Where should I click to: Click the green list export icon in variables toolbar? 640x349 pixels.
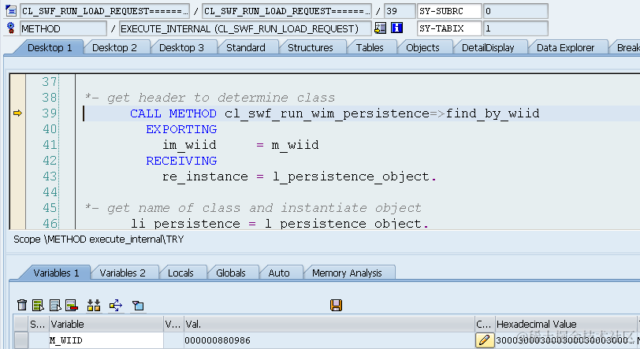(x=39, y=305)
